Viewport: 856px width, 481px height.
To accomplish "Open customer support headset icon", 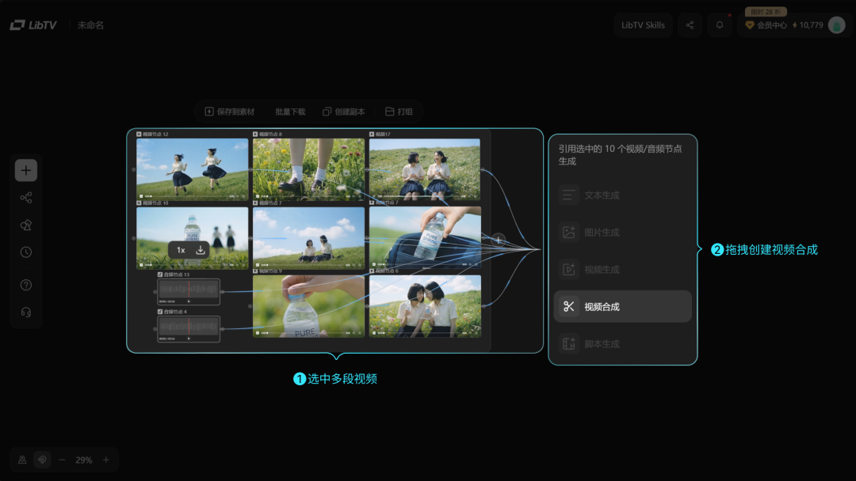I will (26, 312).
